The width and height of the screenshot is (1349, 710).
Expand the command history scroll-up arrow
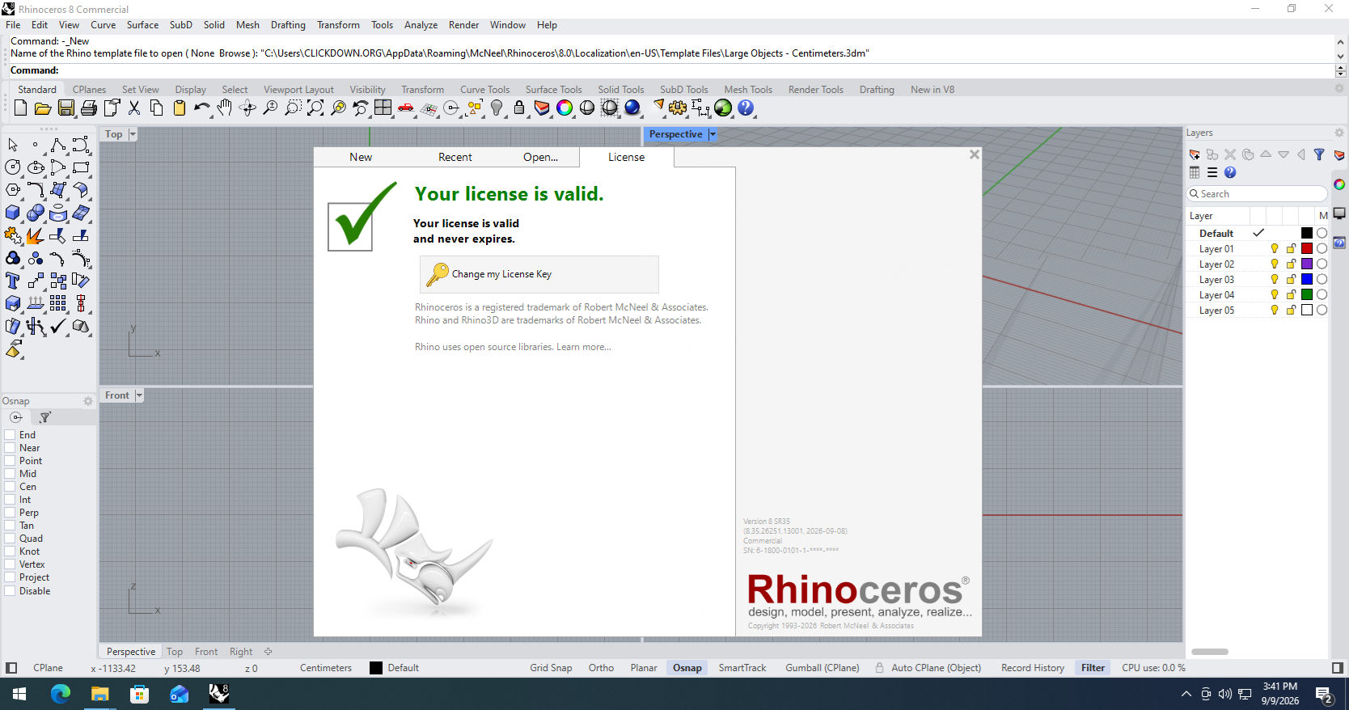pos(1341,42)
